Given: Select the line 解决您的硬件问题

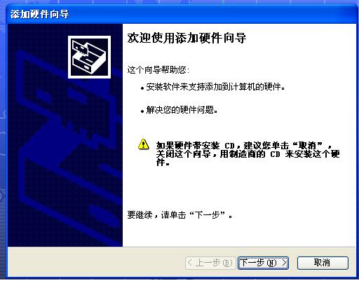Looking at the screenshot, I should [182, 109].
